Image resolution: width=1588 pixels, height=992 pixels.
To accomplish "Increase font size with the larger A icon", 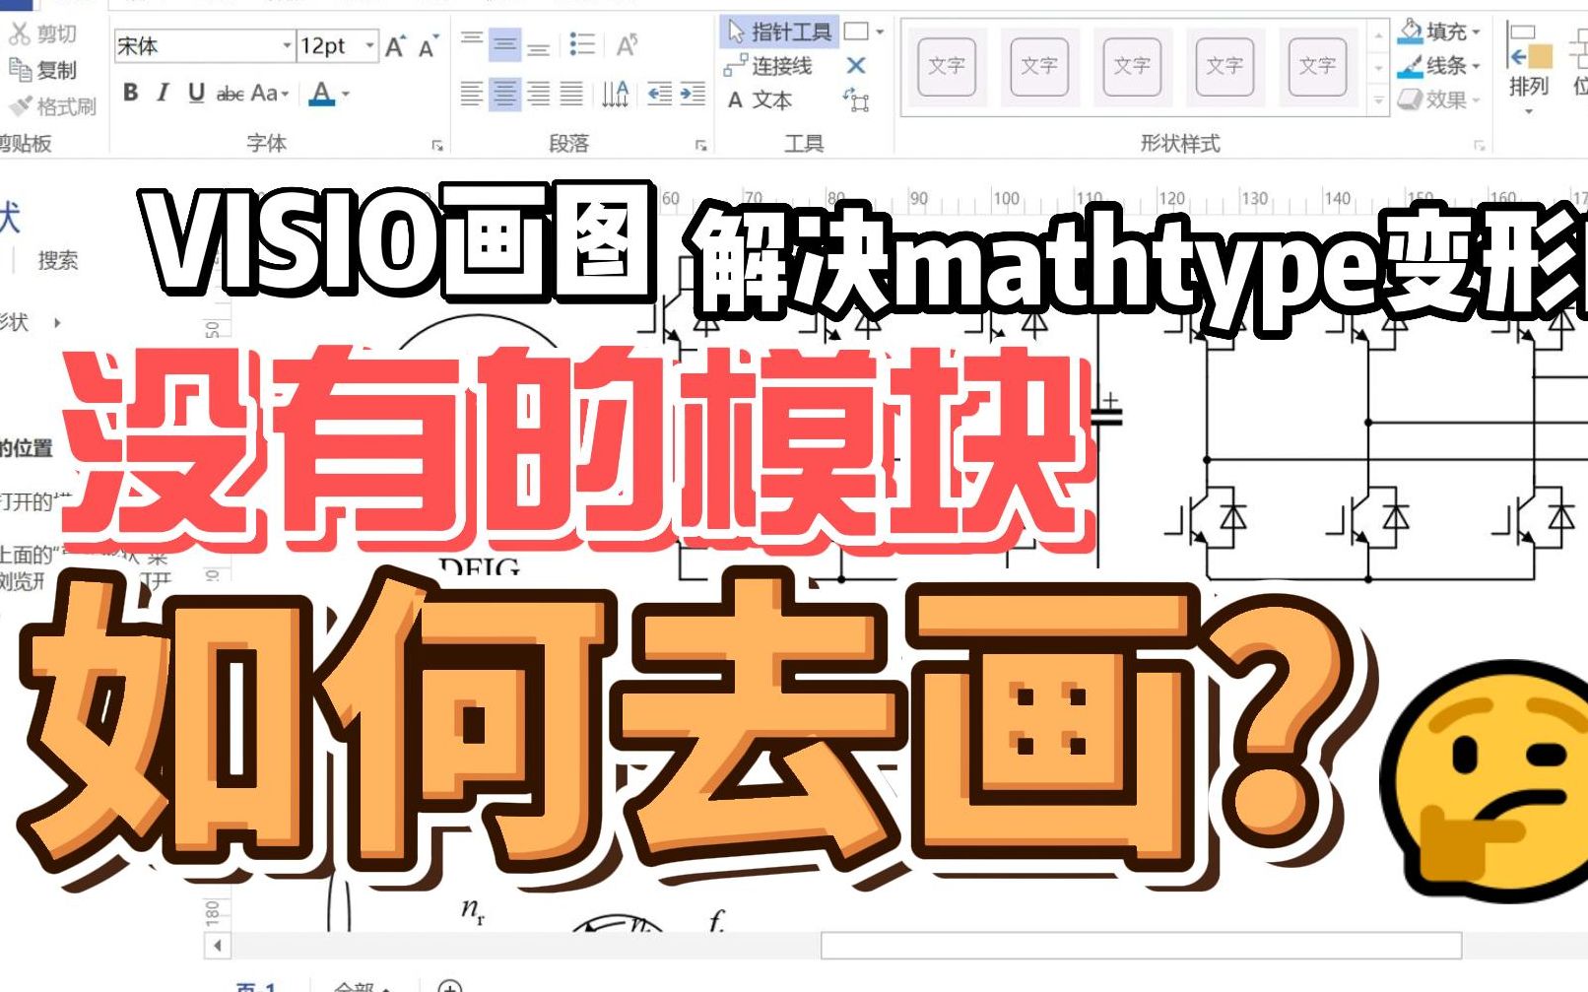I will coord(395,46).
